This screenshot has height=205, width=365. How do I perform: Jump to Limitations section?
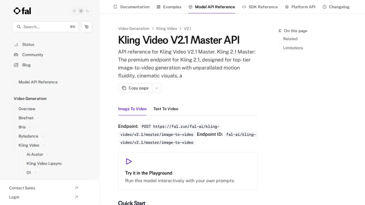click(x=293, y=48)
